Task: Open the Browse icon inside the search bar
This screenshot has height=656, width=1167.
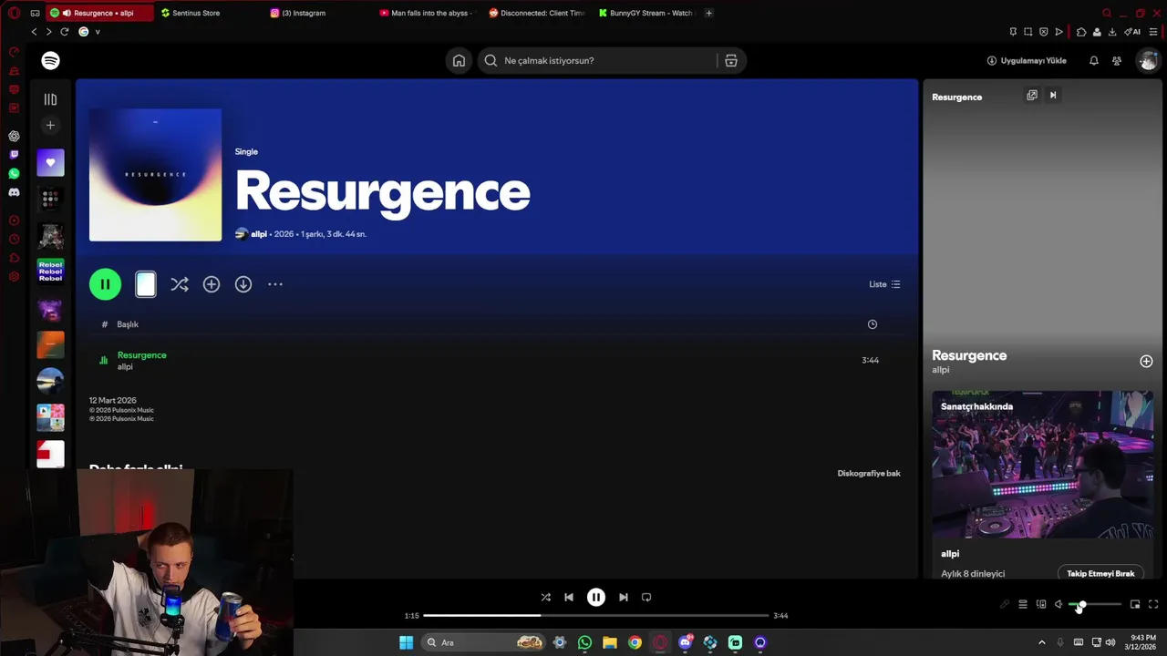Action: click(731, 60)
